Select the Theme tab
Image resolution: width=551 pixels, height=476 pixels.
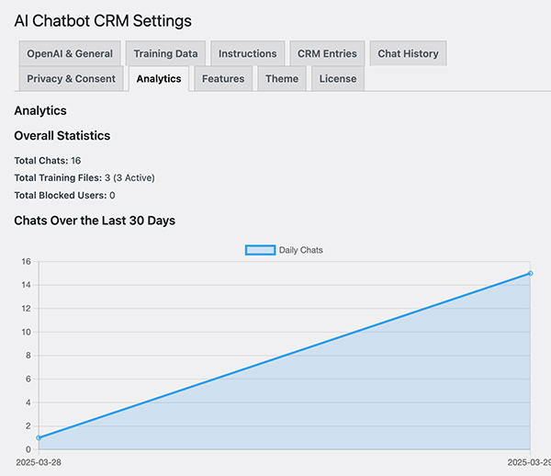click(282, 79)
